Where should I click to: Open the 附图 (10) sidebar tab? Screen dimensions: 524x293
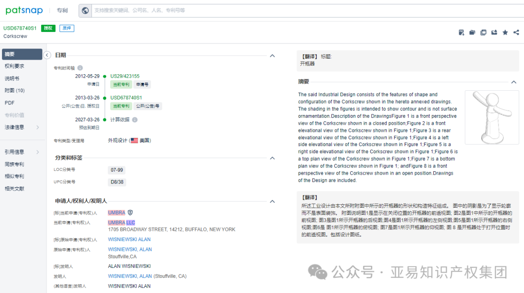click(15, 91)
